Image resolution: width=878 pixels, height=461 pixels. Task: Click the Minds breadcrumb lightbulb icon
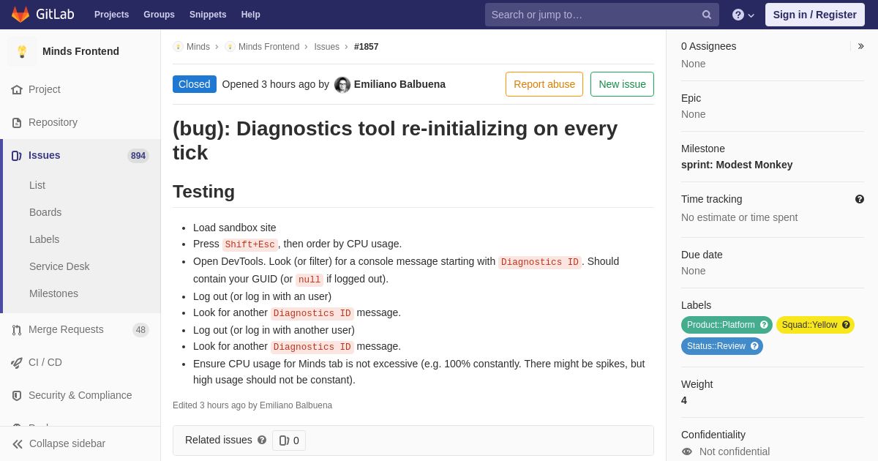(178, 47)
